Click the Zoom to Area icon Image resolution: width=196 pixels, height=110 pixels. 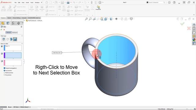(90, 19)
